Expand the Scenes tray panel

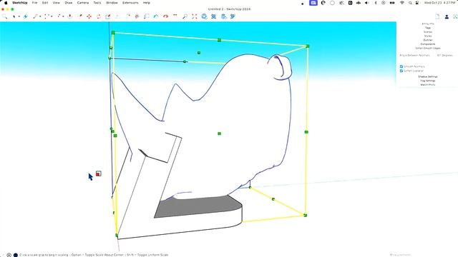[x=428, y=31]
